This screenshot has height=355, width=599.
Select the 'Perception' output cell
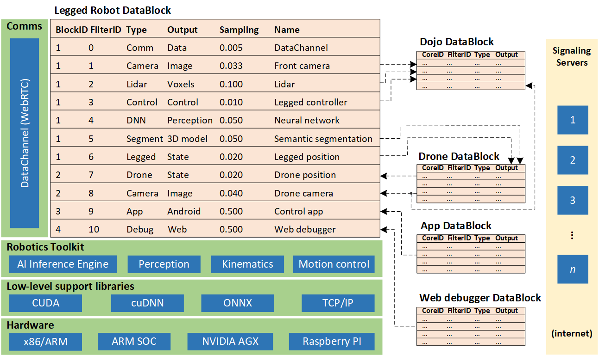pyautogui.click(x=190, y=120)
